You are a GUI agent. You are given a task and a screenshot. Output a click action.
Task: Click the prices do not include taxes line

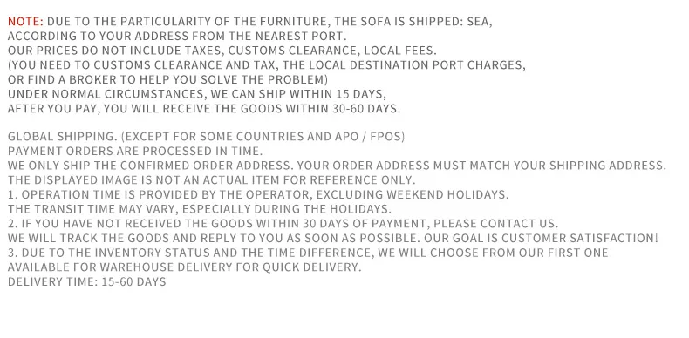[222, 51]
